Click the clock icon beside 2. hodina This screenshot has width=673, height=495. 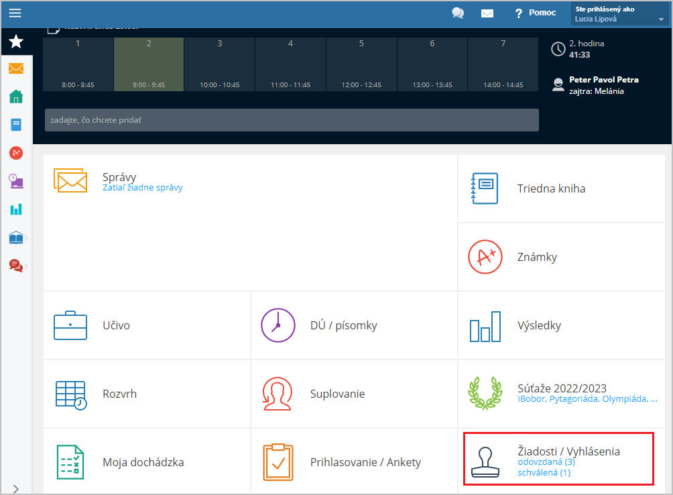pos(558,49)
